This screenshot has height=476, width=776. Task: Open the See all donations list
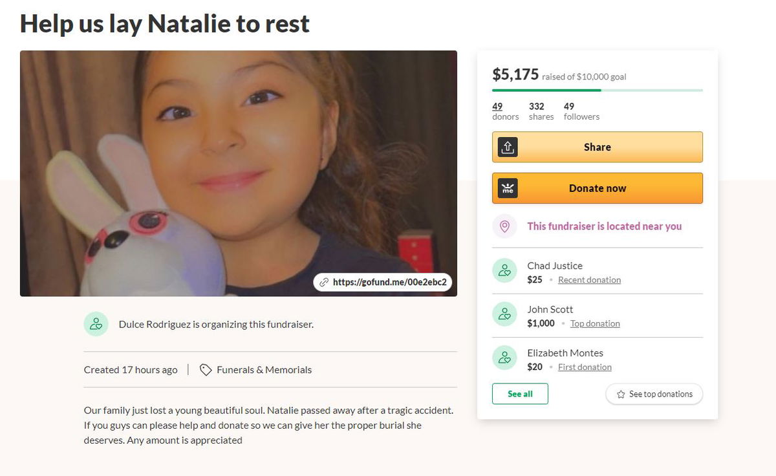pyautogui.click(x=520, y=394)
